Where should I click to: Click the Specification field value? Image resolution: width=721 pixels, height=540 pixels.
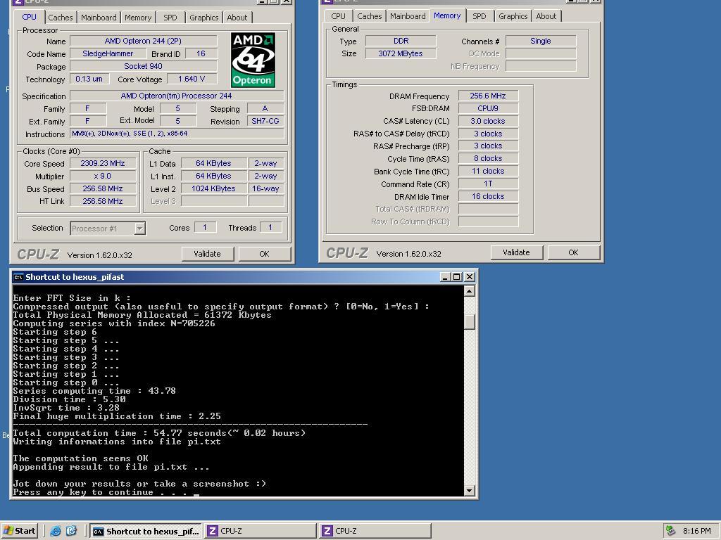(177, 96)
